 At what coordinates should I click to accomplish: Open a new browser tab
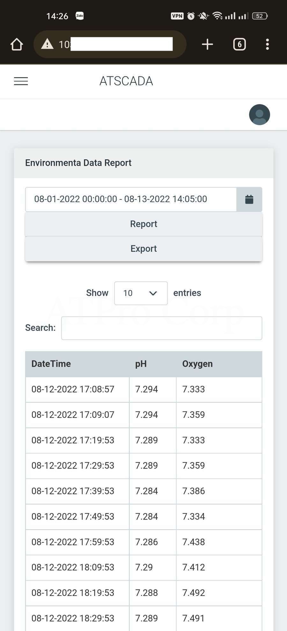[x=207, y=45]
